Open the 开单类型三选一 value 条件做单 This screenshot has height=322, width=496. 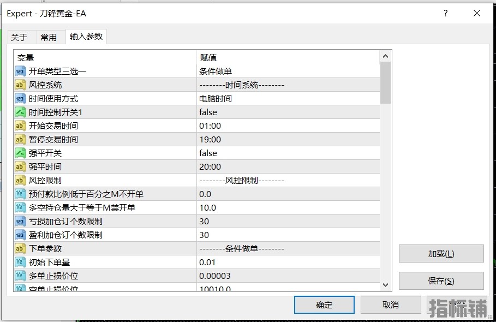(215, 71)
